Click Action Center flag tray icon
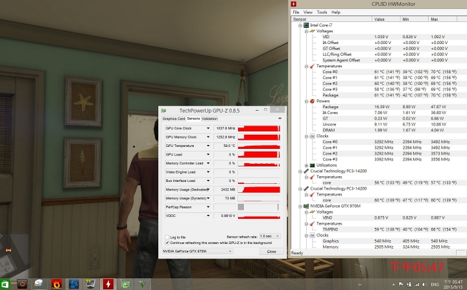 click(x=401, y=284)
